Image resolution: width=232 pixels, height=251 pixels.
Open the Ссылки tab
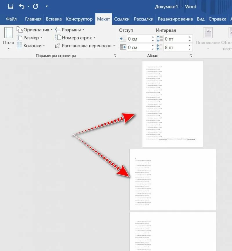click(122, 19)
